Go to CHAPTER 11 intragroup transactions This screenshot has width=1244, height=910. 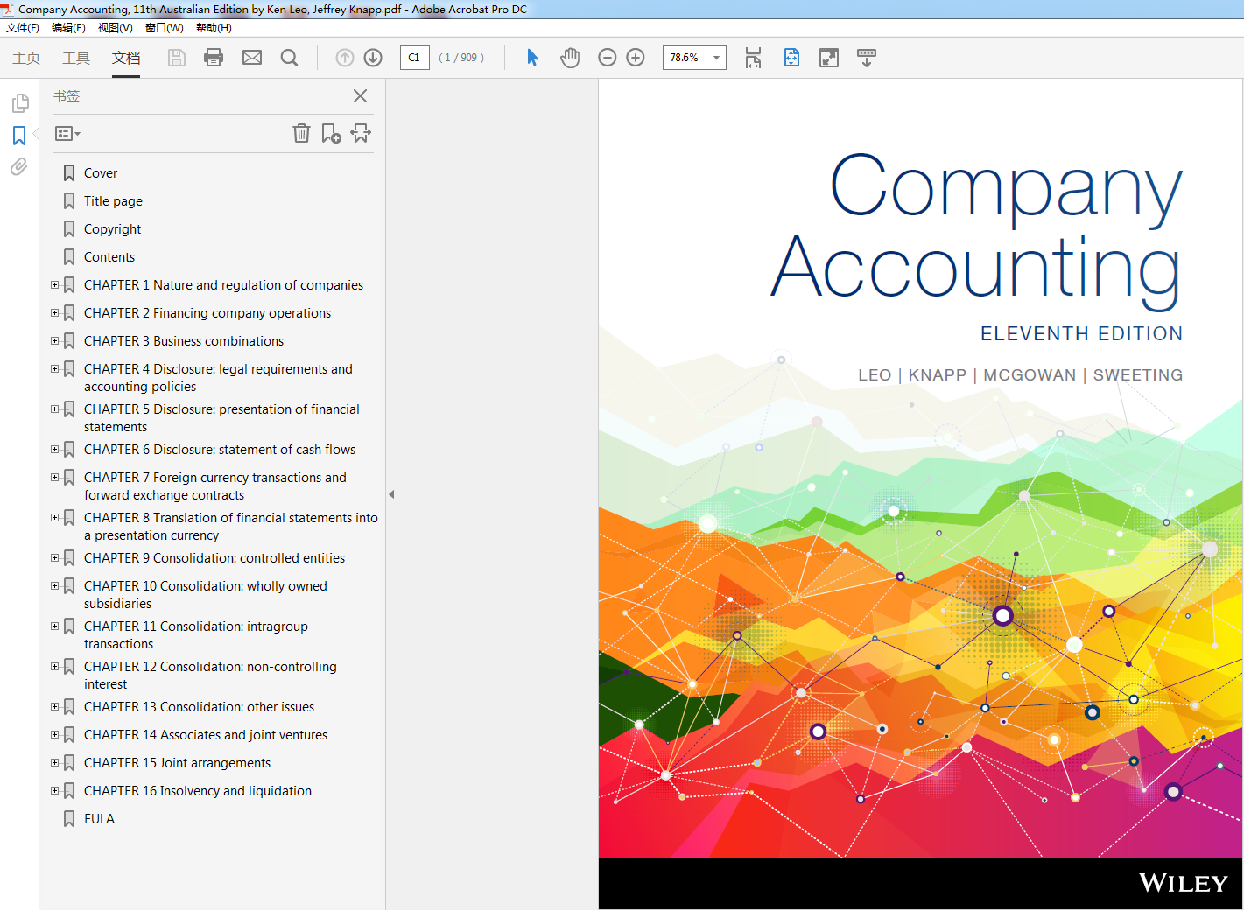(196, 635)
